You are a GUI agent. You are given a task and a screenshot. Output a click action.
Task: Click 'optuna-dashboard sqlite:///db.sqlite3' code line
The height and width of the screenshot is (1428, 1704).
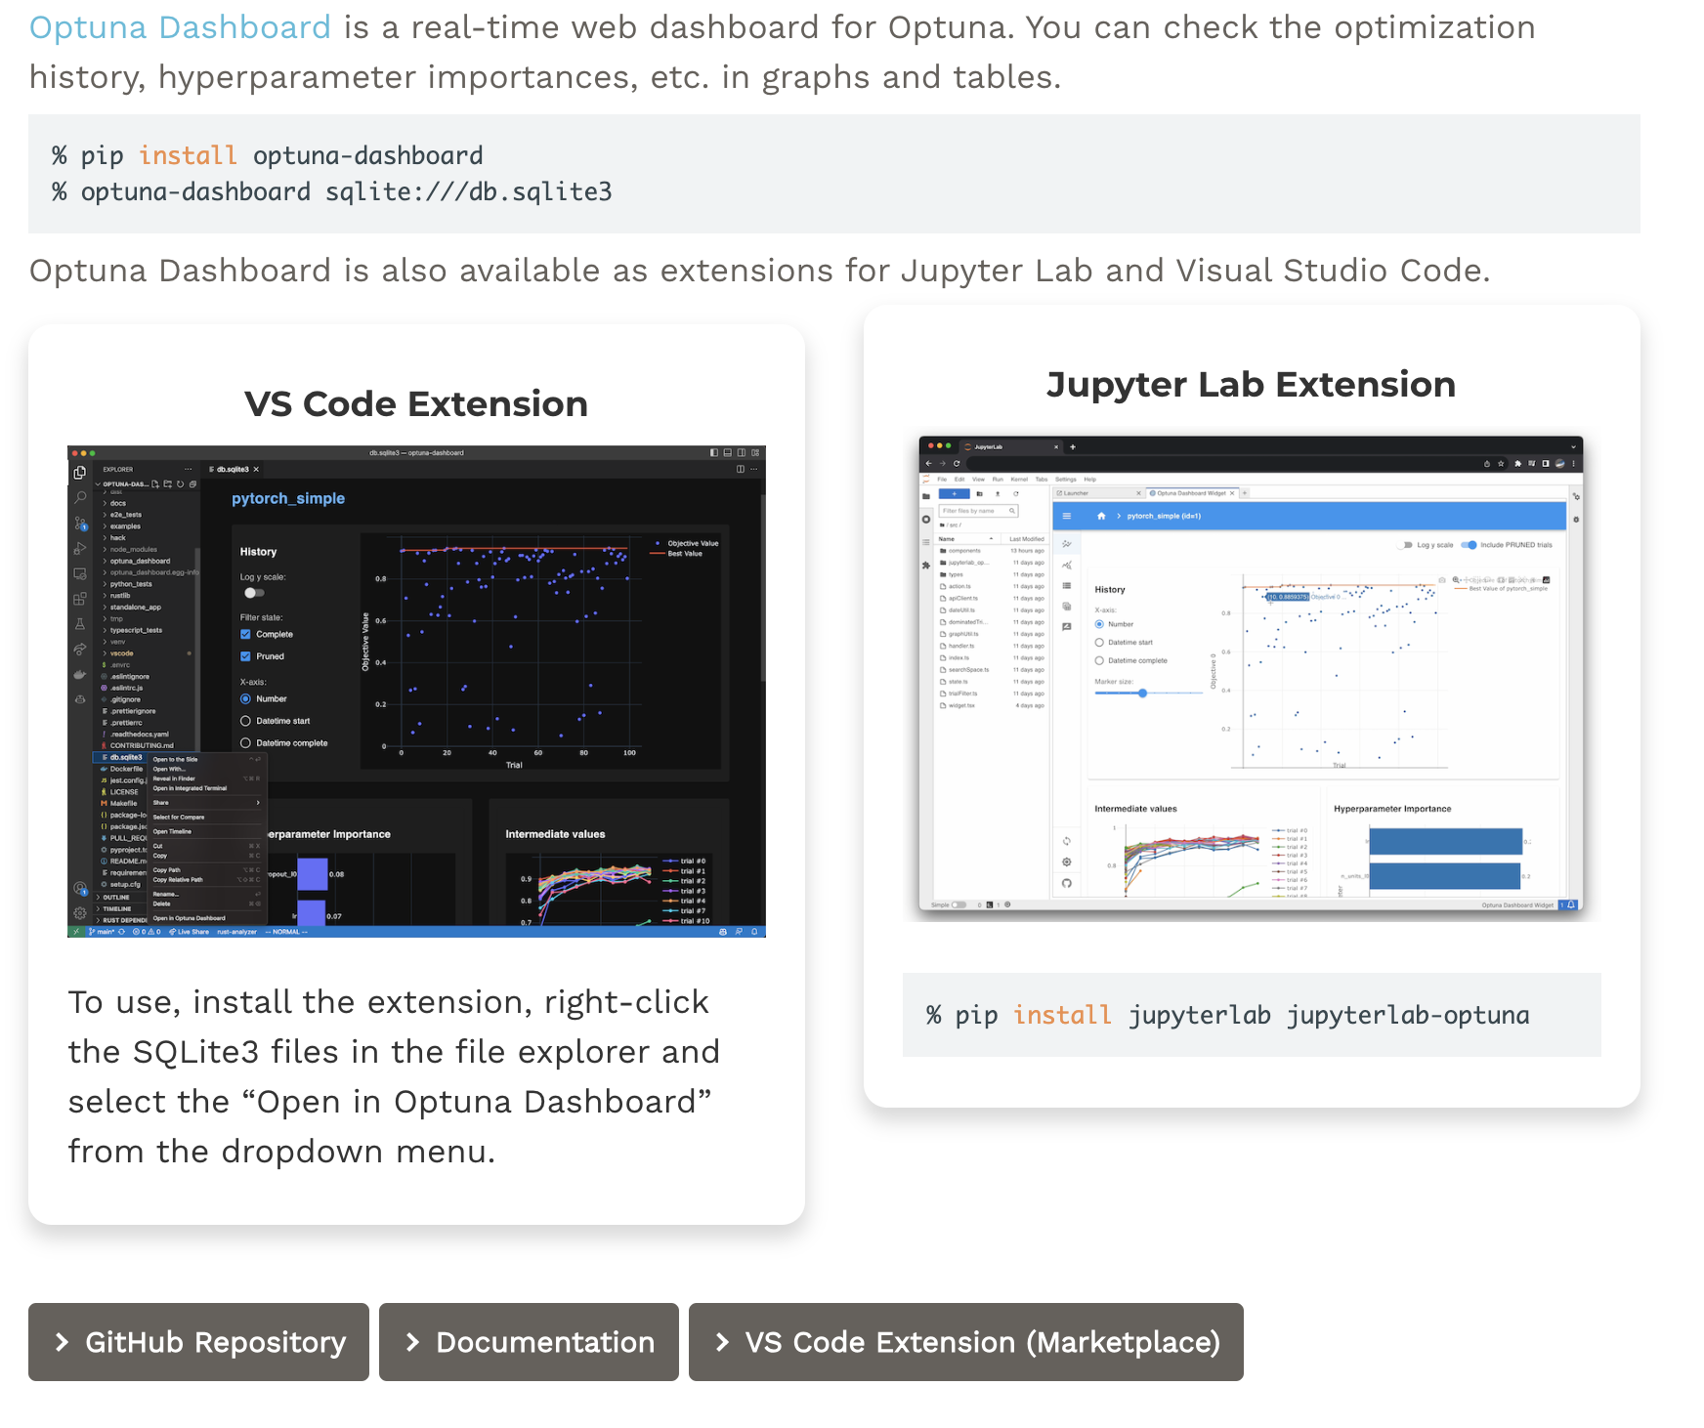(x=332, y=191)
